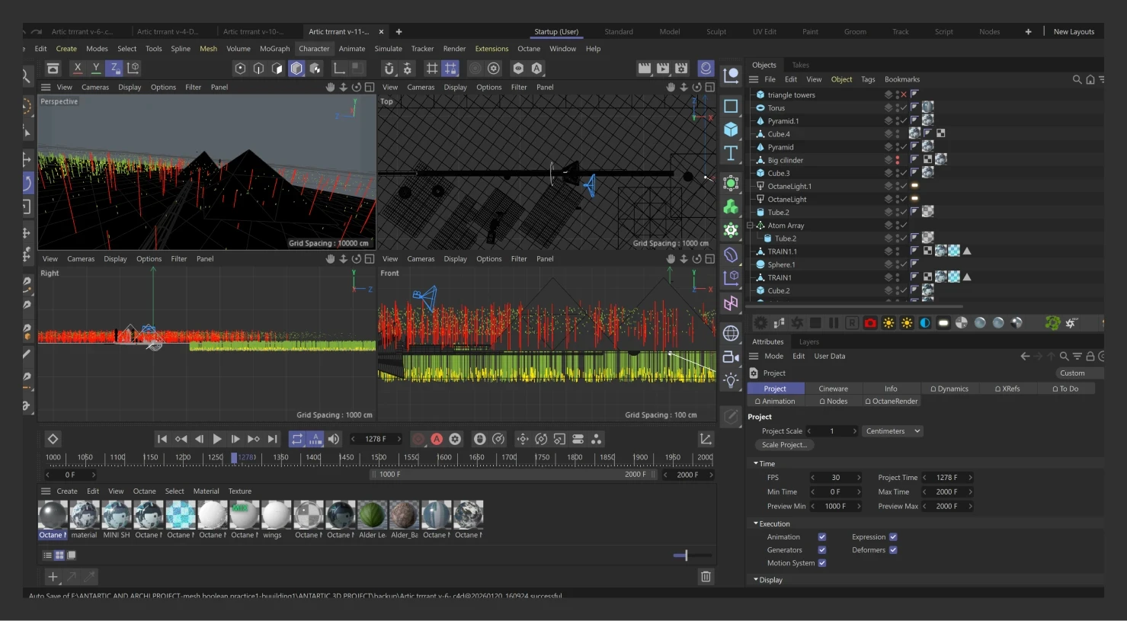Click the Autokeying 'A' icon in timeline
Viewport: 1127px width, 621px height.
pos(437,439)
